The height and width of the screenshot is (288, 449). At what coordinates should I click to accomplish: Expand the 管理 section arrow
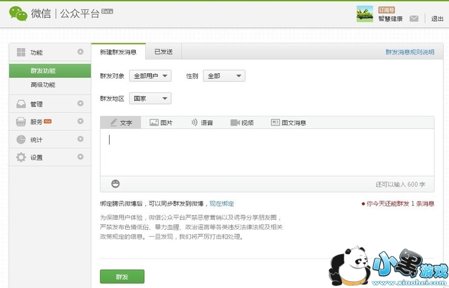click(80, 103)
